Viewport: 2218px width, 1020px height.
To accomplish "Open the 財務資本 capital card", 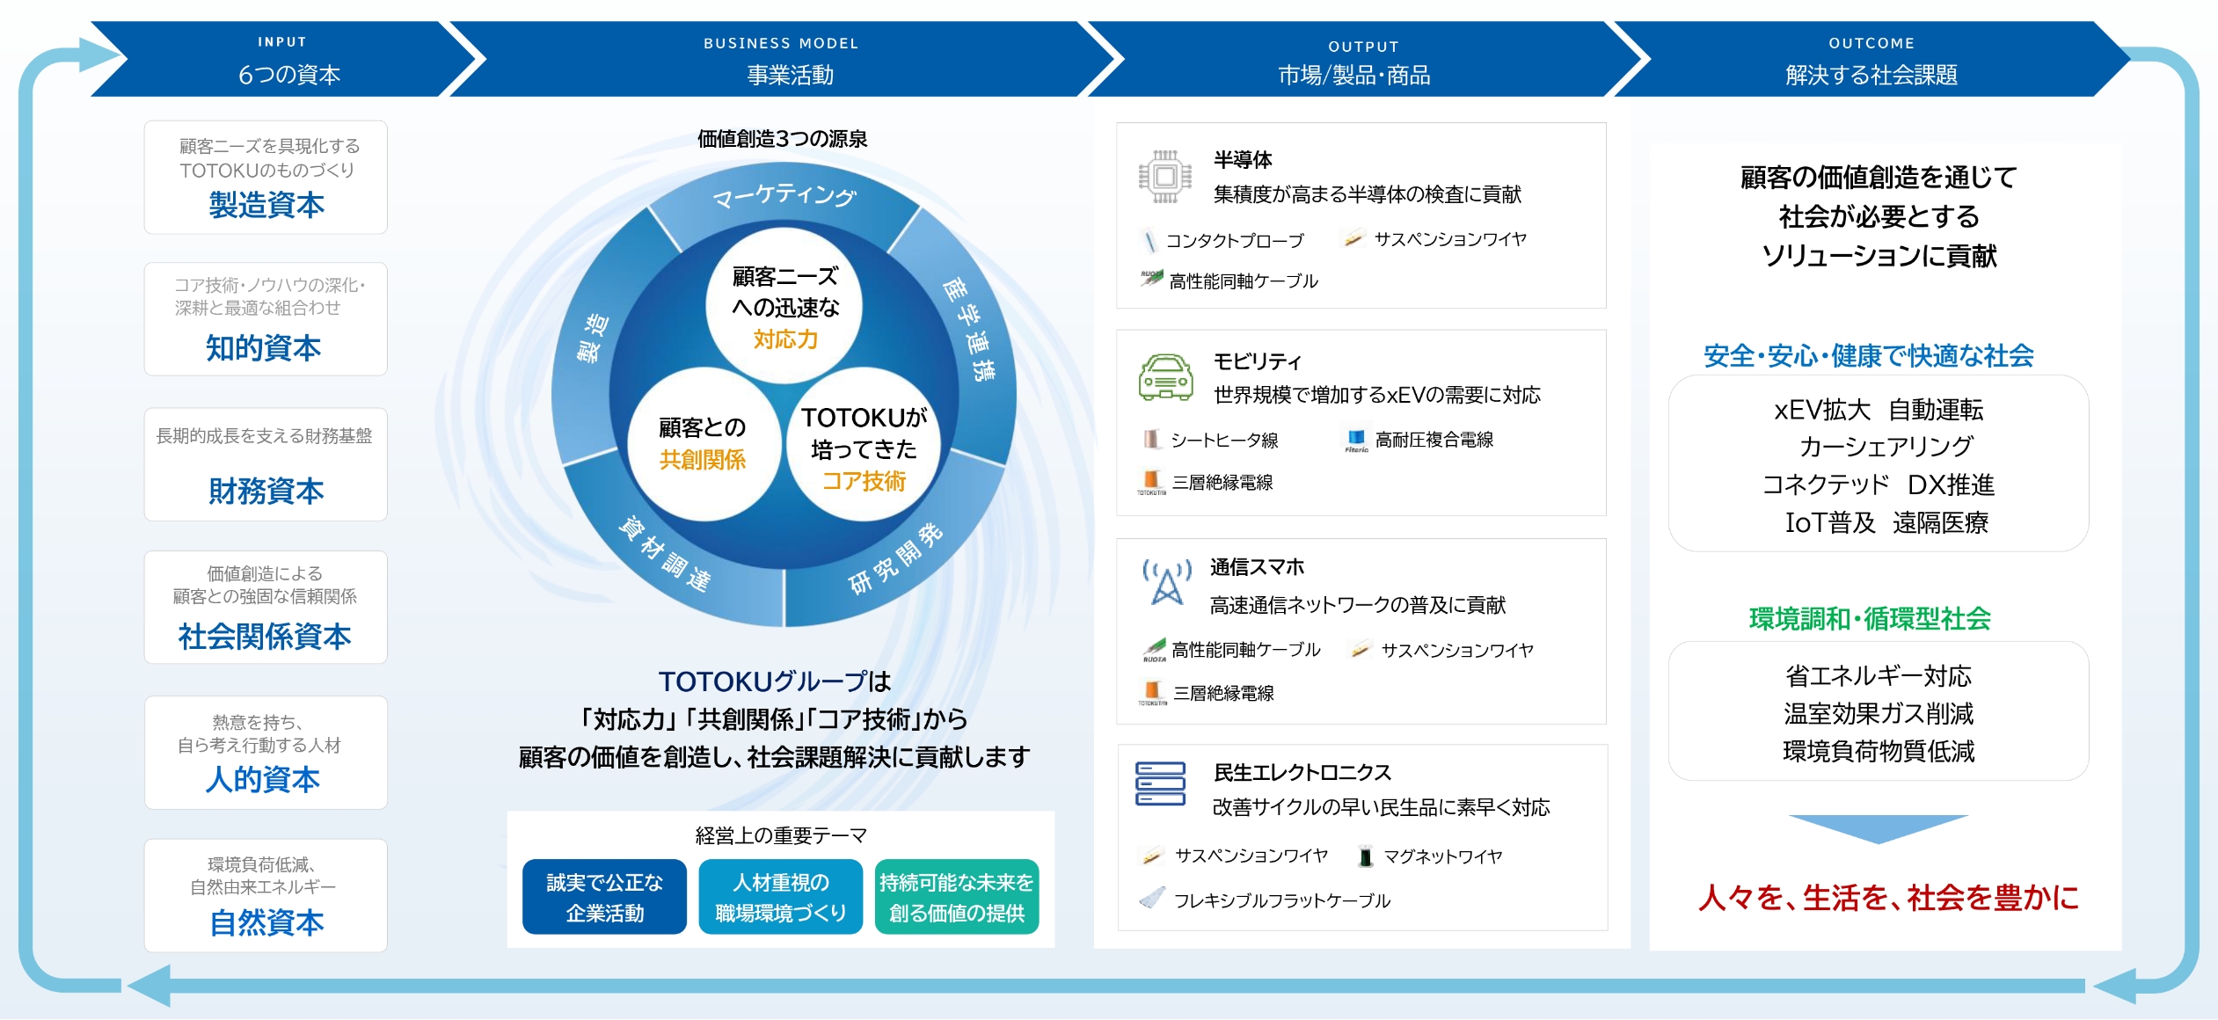I will 266,464.
